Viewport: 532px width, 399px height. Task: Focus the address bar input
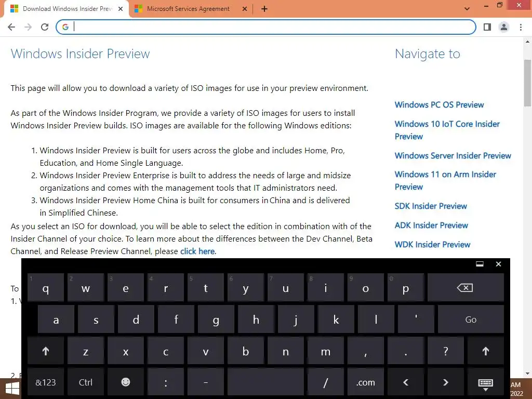tap(266, 27)
